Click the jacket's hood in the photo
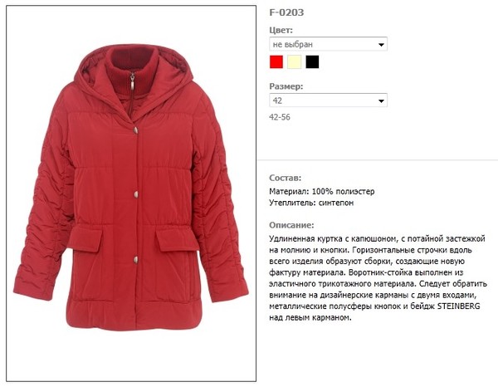The height and width of the screenshot is (387, 498). [134, 71]
